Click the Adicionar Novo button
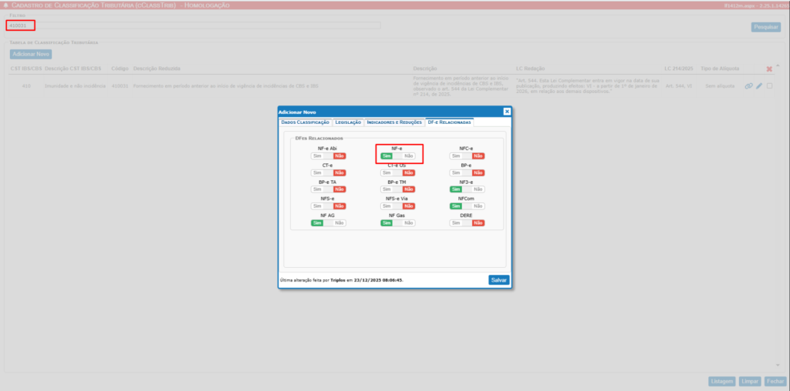Viewport: 790px width, 391px height. coord(31,55)
